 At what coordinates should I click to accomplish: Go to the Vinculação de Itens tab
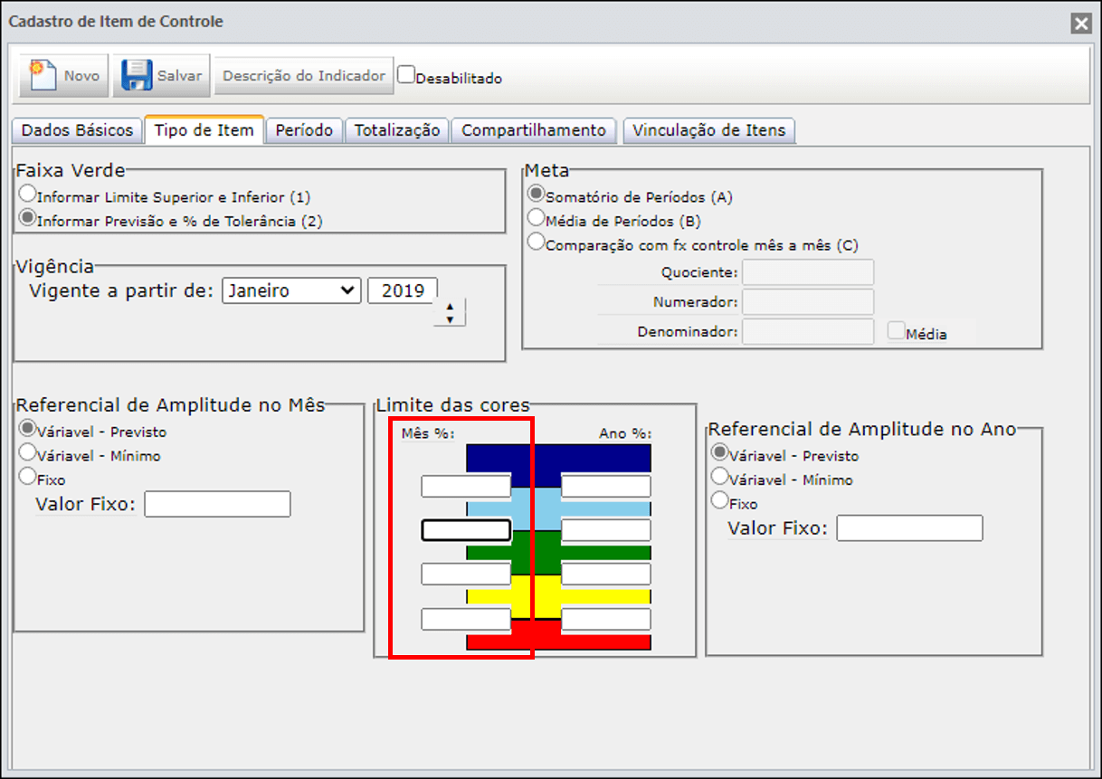(710, 130)
